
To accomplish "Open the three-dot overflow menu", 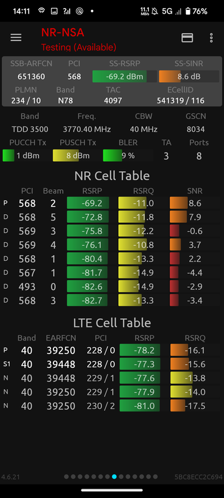I will point(212,38).
